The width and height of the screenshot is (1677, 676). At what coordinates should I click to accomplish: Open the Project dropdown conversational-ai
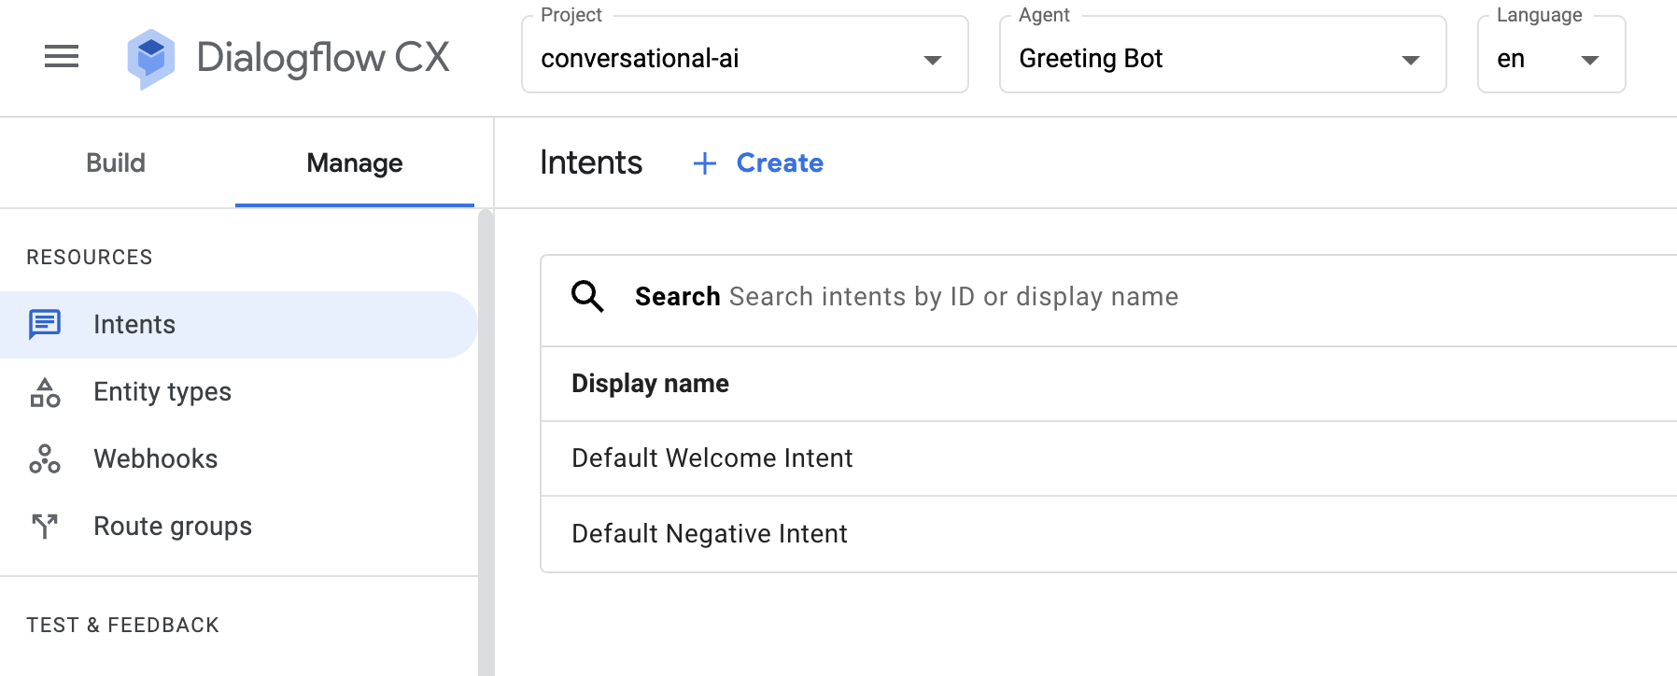point(745,54)
